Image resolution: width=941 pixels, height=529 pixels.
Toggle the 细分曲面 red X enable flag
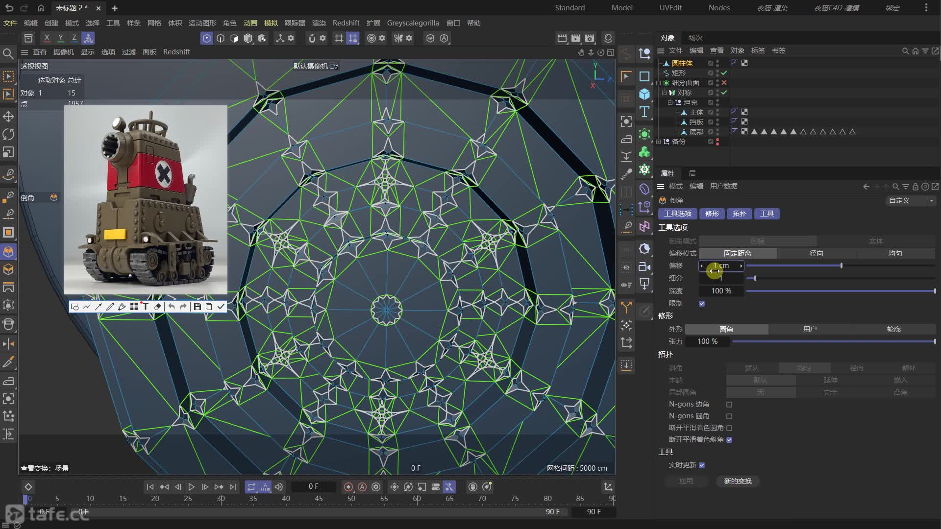724,83
